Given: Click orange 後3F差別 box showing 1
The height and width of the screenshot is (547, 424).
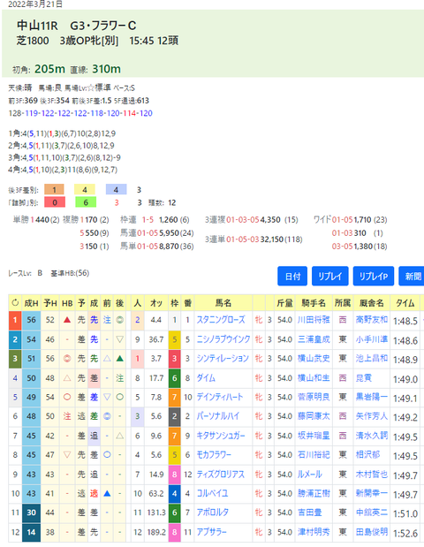Looking at the screenshot, I should 54,189.
